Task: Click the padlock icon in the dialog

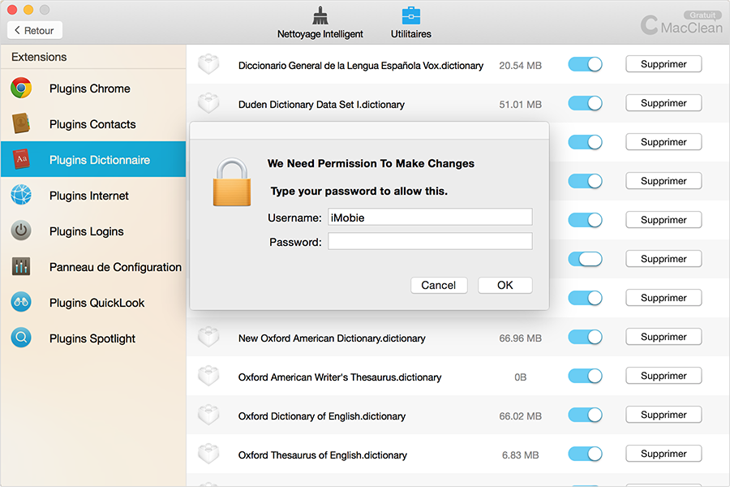Action: tap(232, 182)
